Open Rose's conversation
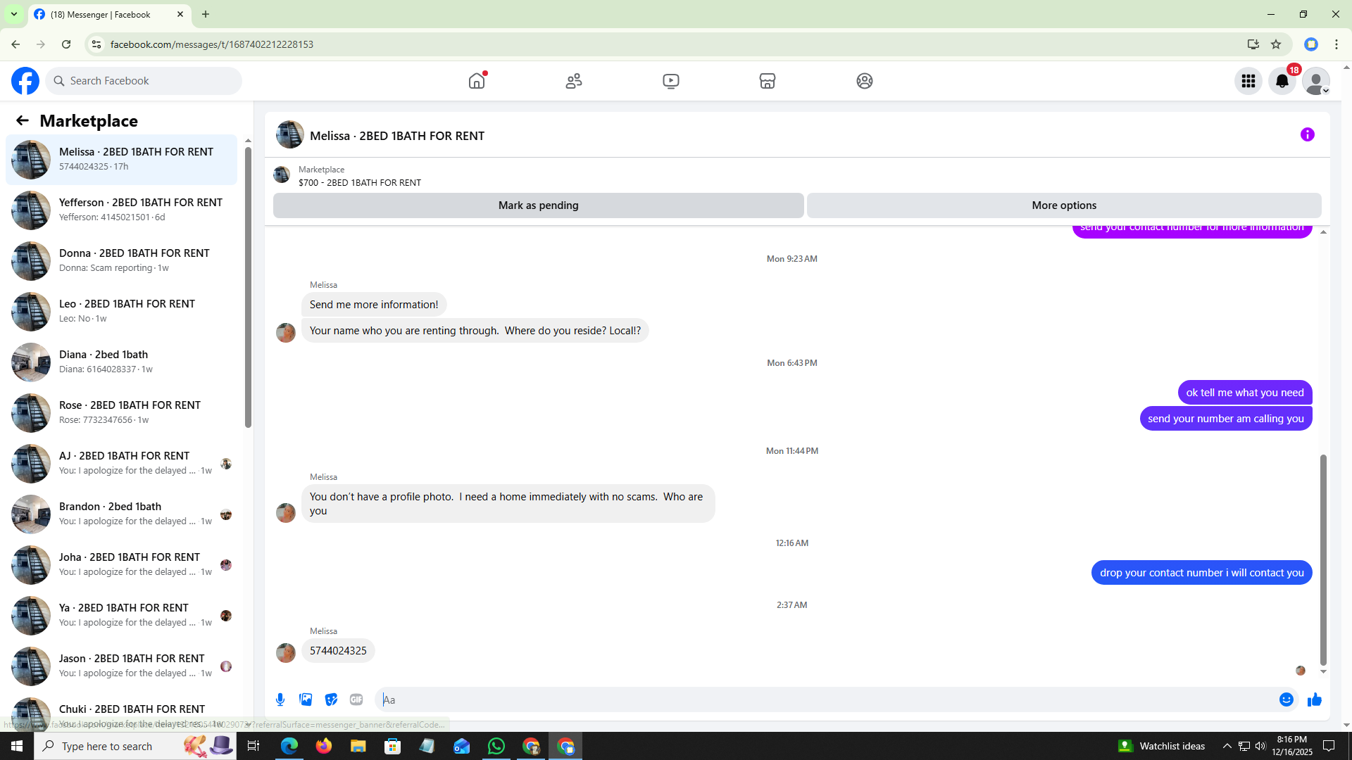Screen dimensions: 1352x760 (121, 413)
